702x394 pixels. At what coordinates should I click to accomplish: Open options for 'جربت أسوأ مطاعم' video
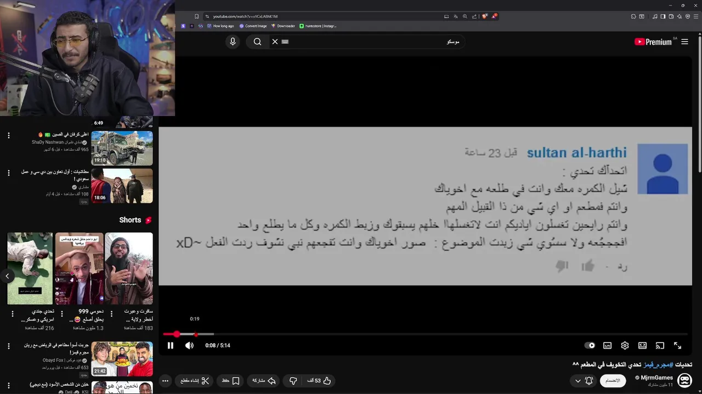pyautogui.click(x=9, y=346)
